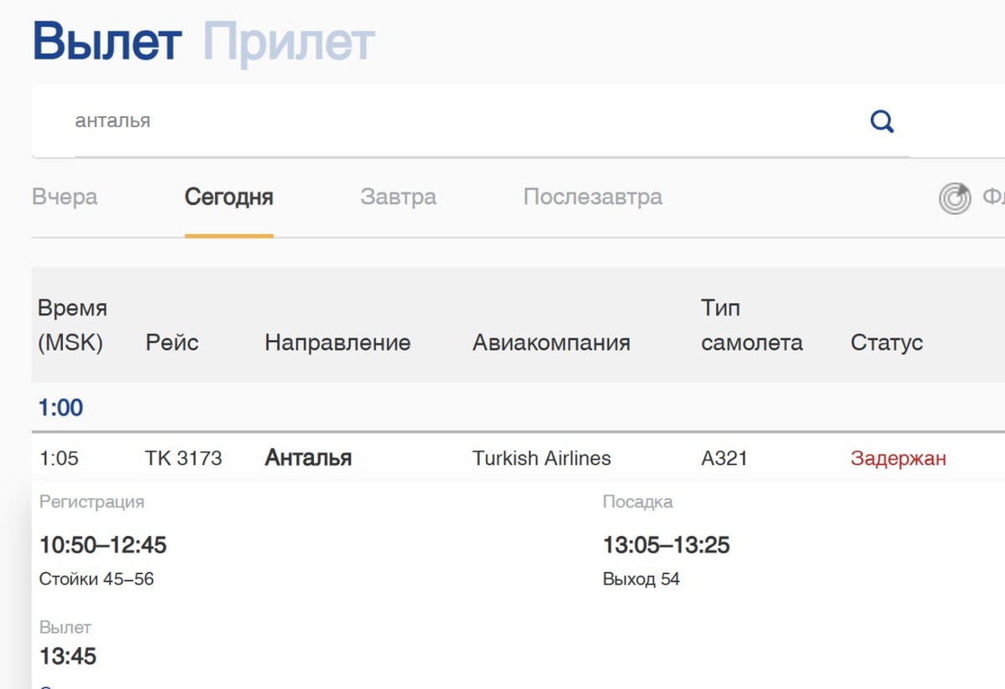Switch to the Вылет departures heading
1005x689 pixels.
(x=107, y=42)
